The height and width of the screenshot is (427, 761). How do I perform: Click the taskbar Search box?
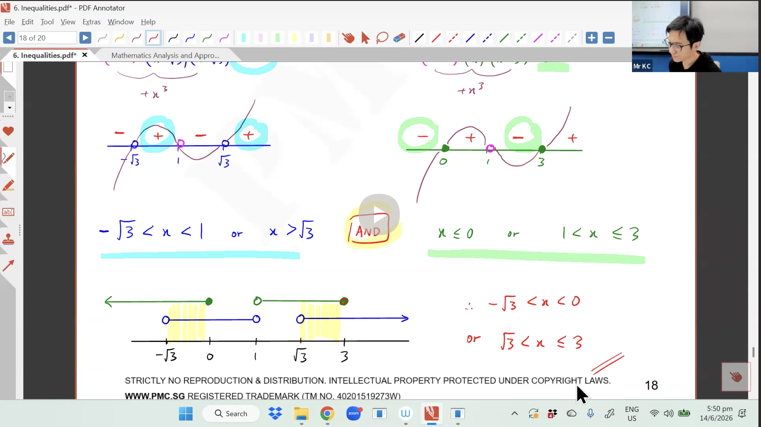[231, 413]
